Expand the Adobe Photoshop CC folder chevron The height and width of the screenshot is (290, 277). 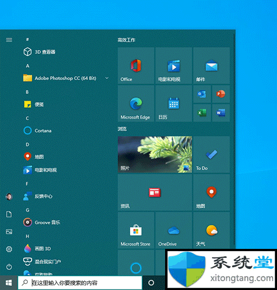tap(107, 78)
